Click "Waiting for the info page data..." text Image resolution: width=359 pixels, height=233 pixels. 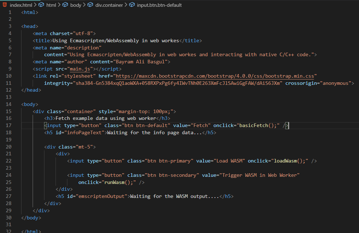[x=154, y=132]
